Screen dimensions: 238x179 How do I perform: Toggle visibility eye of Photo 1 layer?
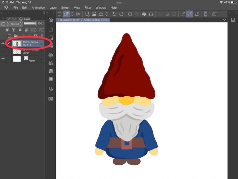coord(3,44)
